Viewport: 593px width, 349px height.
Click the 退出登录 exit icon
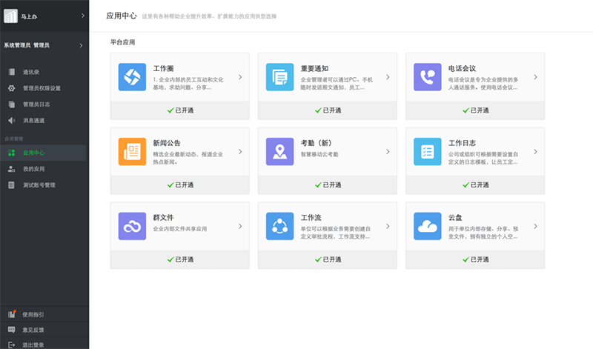[x=12, y=345]
